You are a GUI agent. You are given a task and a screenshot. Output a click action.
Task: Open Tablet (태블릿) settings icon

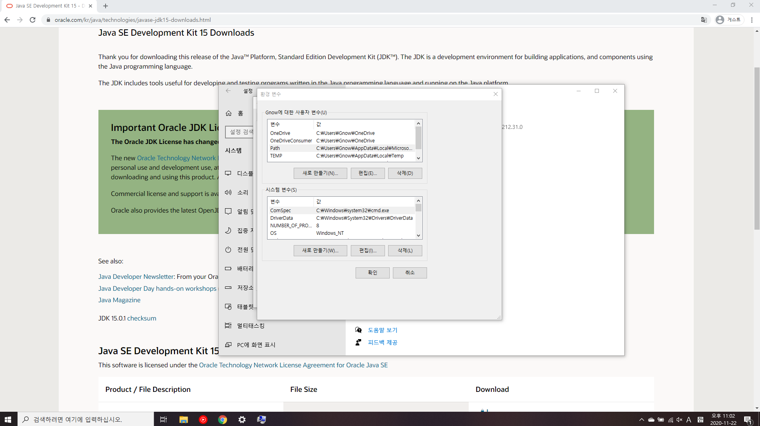click(228, 307)
